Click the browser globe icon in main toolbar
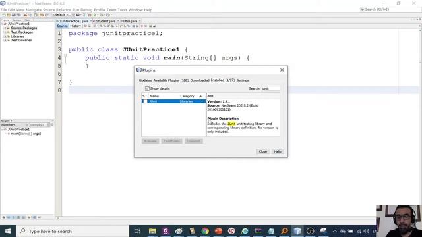422x237 pixels. [x=78, y=15]
